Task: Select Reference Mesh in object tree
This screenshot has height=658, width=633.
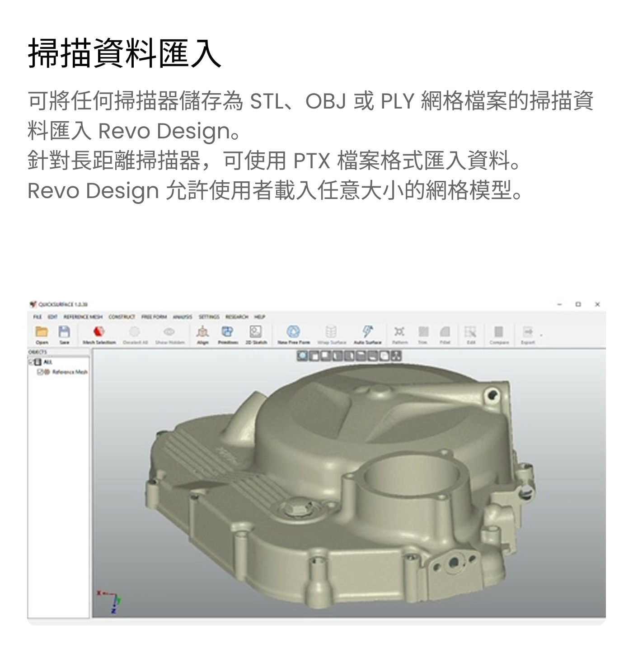Action: point(70,372)
